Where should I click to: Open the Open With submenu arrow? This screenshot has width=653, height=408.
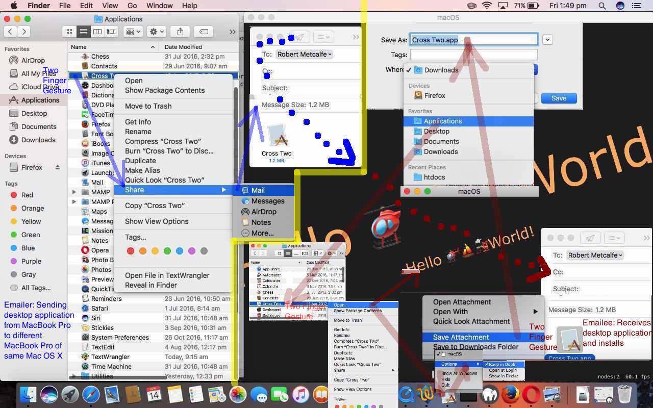535,312
